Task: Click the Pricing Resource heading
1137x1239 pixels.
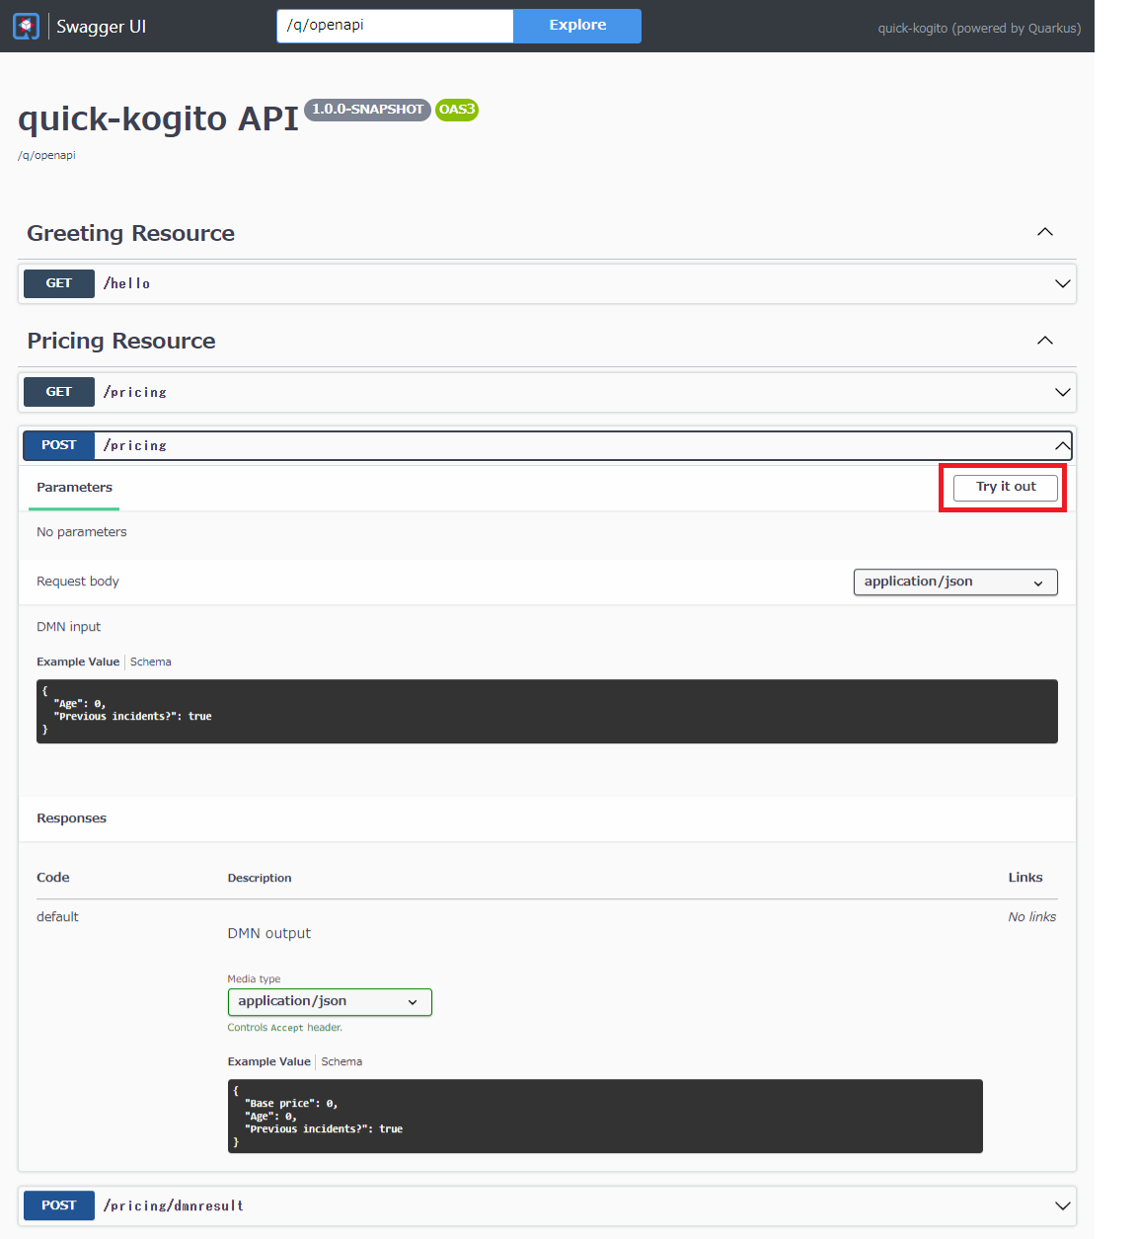Action: point(121,341)
